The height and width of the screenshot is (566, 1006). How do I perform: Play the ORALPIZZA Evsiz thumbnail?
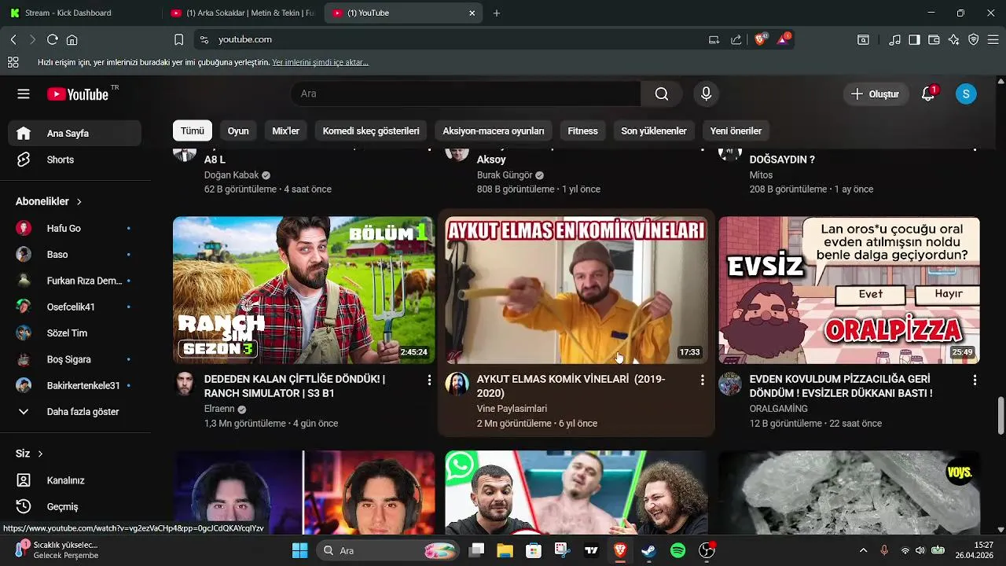[x=849, y=290]
